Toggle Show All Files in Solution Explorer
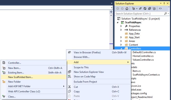Viewport: 171px width, 100px height. [154, 8]
